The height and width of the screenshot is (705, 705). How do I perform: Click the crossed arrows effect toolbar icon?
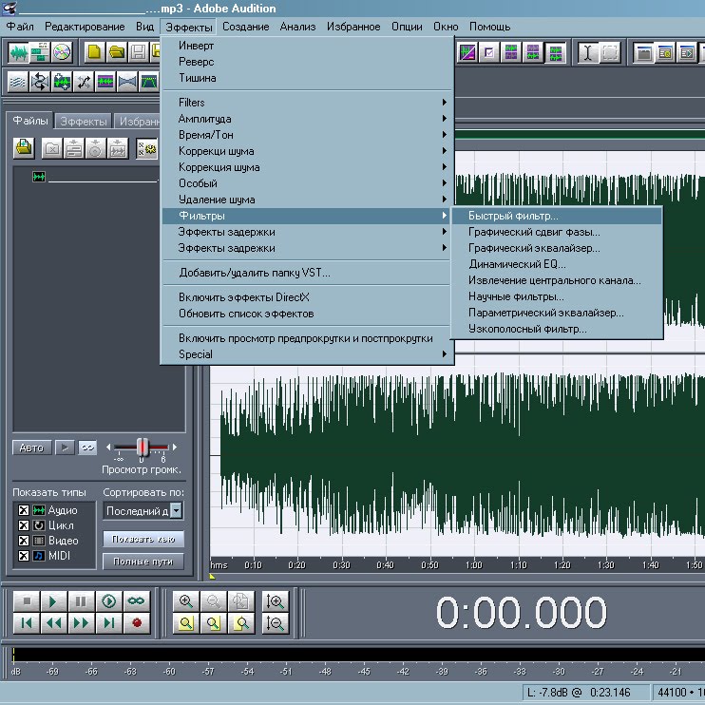tap(84, 83)
